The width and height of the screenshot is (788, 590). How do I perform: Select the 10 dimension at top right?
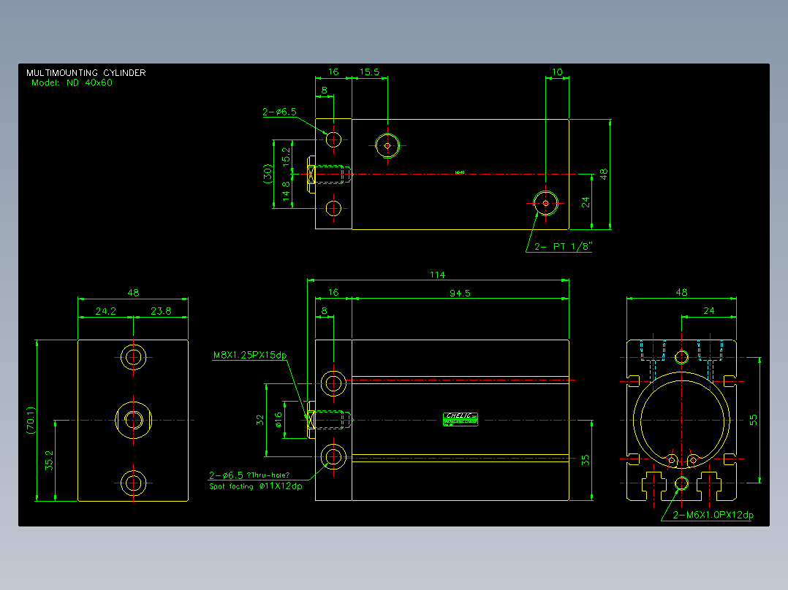[557, 72]
